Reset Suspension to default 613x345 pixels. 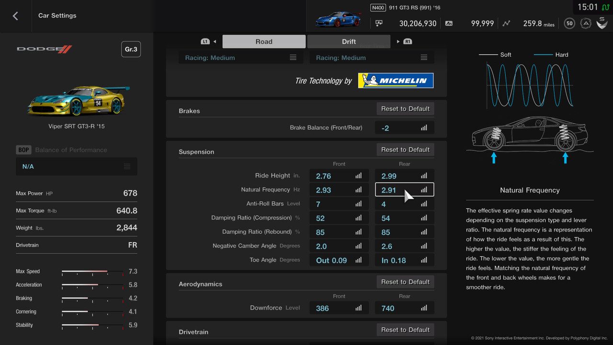[405, 149]
